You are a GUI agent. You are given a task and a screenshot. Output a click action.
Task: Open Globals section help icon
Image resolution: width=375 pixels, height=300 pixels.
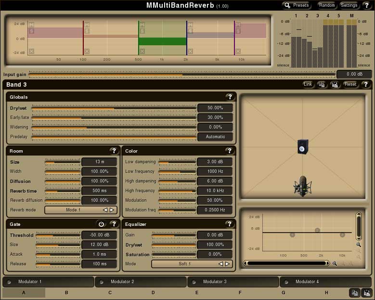pos(230,97)
